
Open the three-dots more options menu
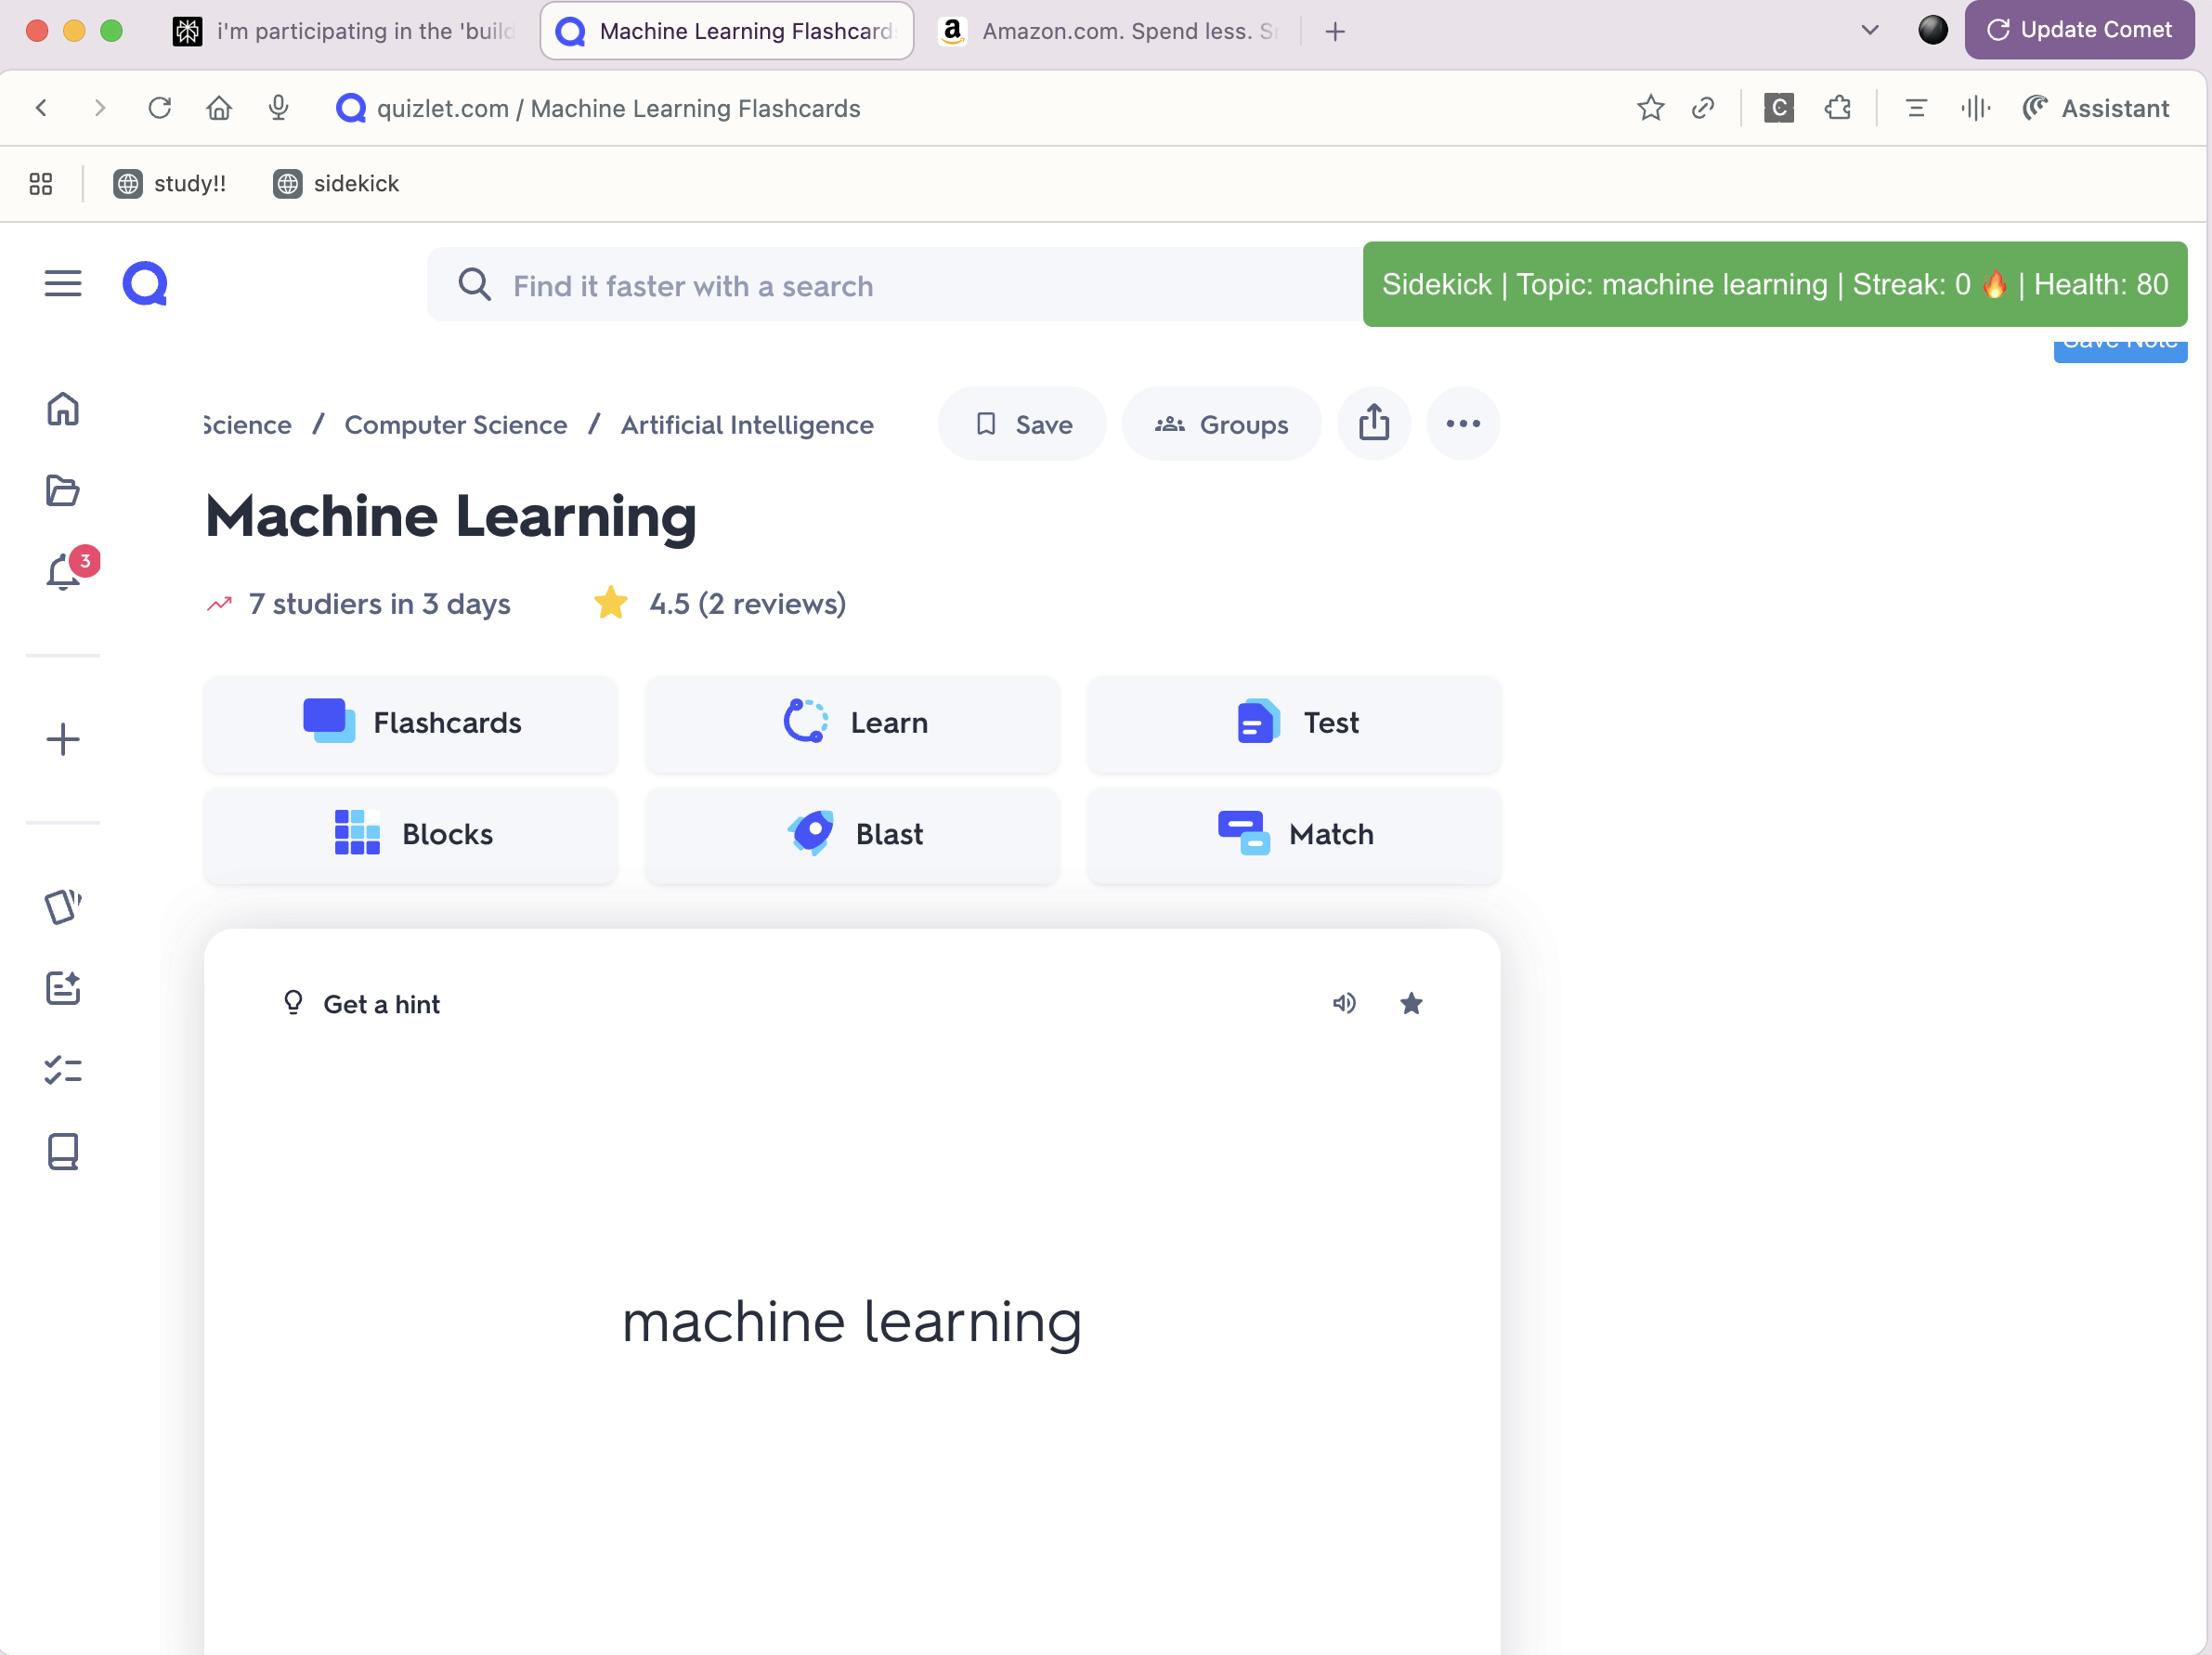coord(1462,423)
